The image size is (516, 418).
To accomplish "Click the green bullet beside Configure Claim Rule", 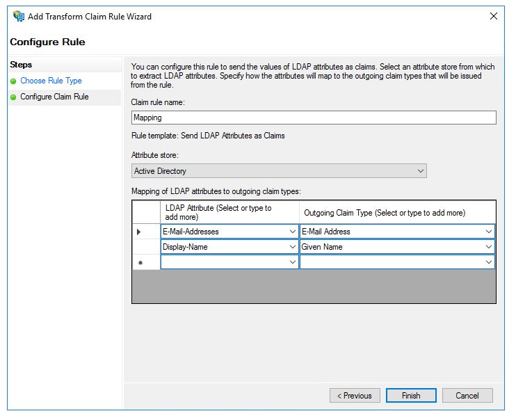I will pyautogui.click(x=13, y=97).
